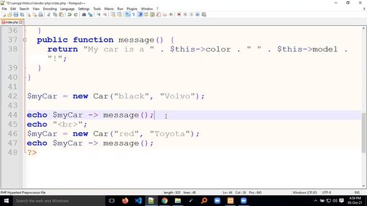This screenshot has width=367, height=206.
Task: Click 'Windows (CR LF)' in status bar
Action: (304, 192)
